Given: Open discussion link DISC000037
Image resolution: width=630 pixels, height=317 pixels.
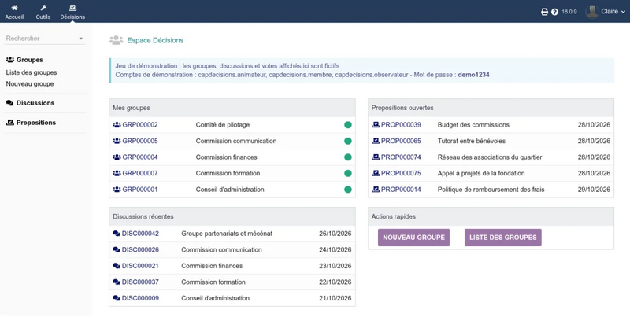Looking at the screenshot, I should pyautogui.click(x=141, y=282).
